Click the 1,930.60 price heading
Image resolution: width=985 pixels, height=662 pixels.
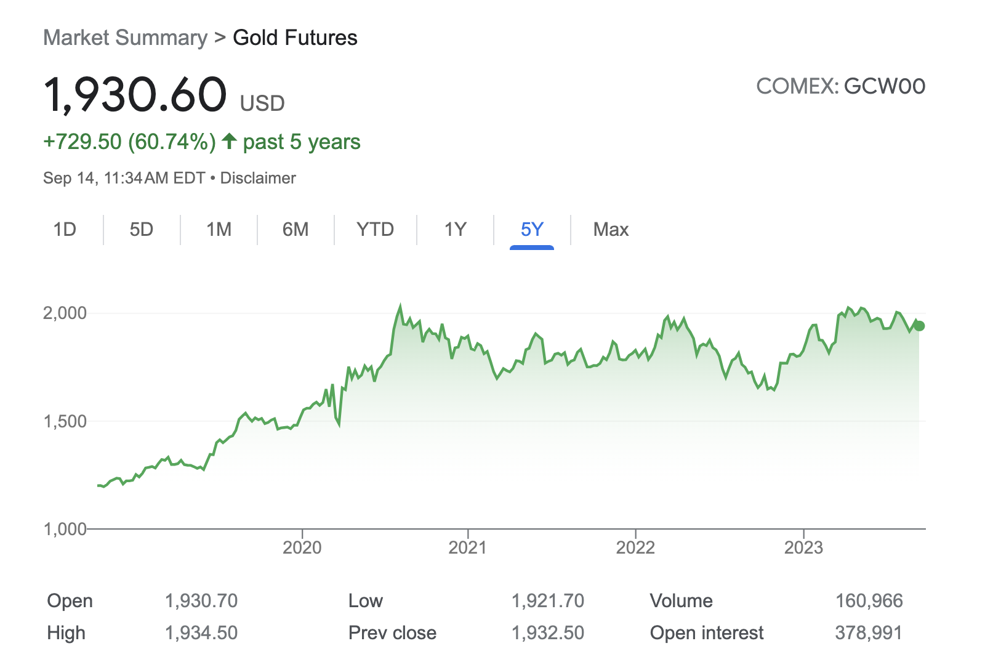(135, 95)
